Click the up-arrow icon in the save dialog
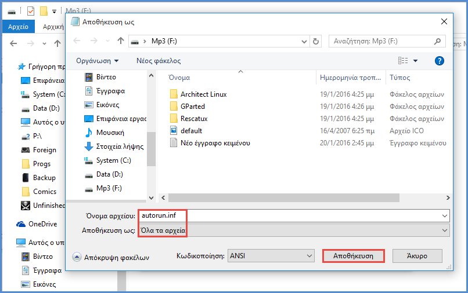The height and width of the screenshot is (293, 468). (121, 41)
